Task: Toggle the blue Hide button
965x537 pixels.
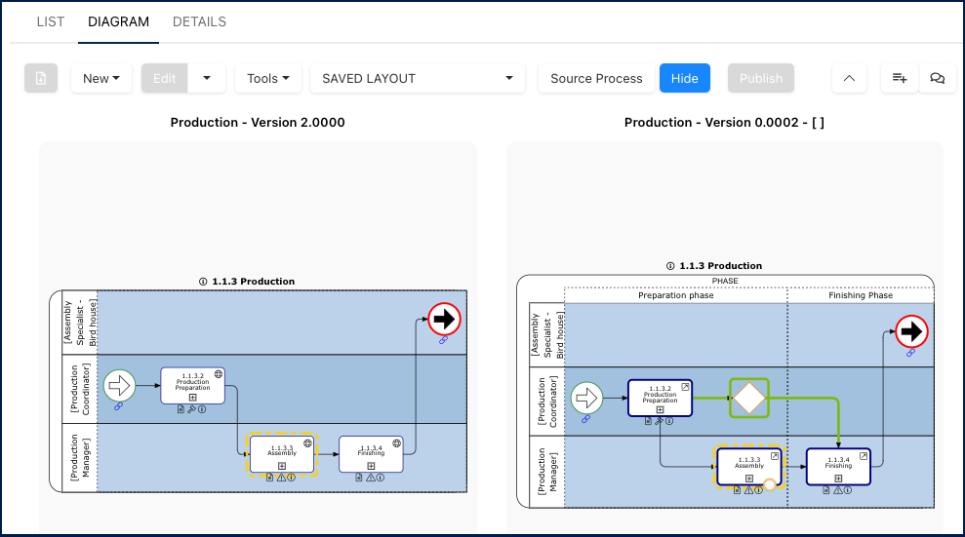Action: [x=684, y=79]
